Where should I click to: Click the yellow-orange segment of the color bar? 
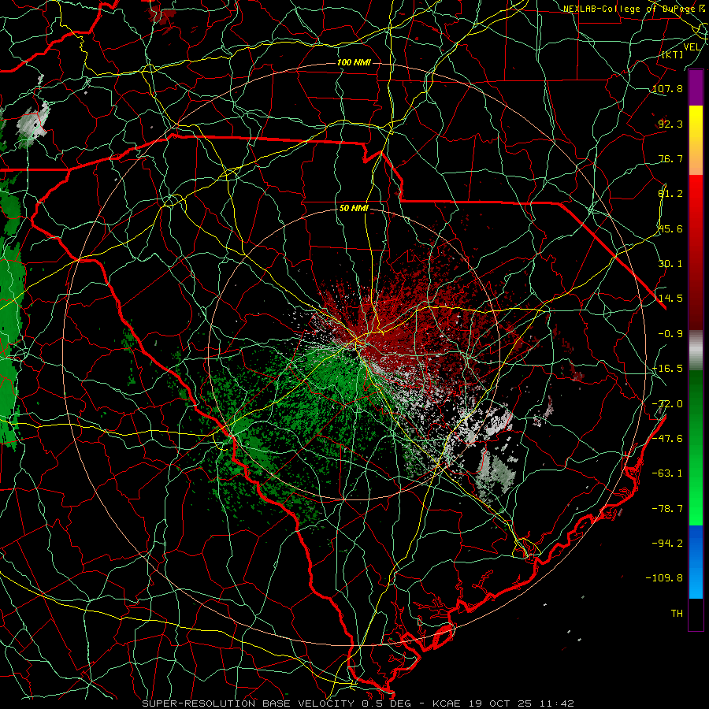coord(696,140)
